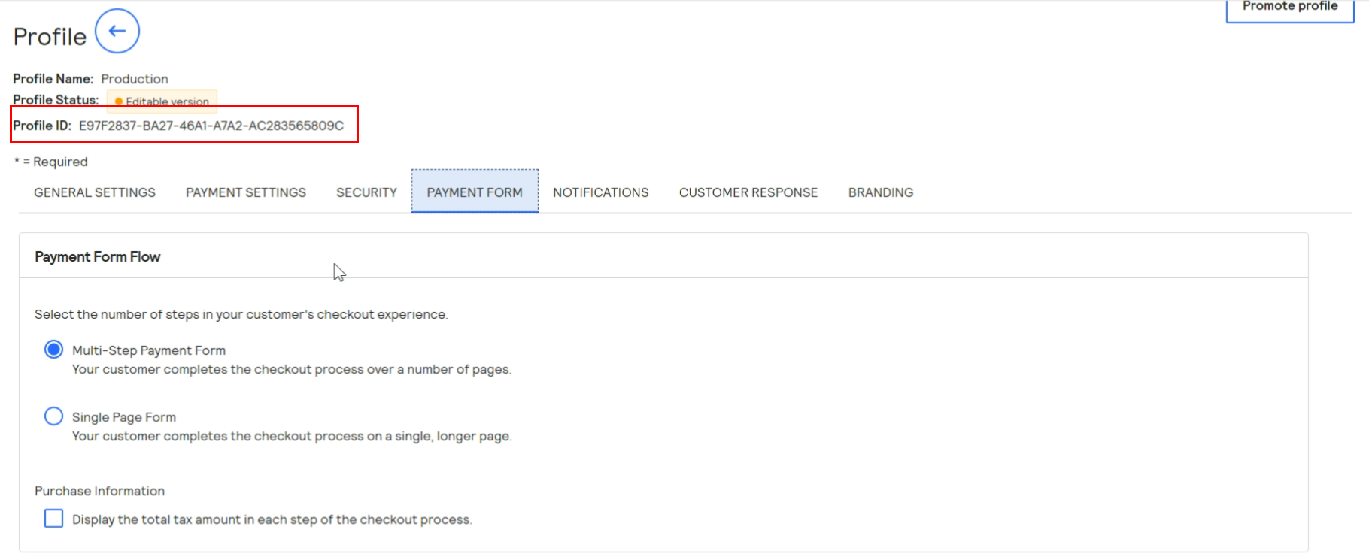Select the Multi-Step Payment Form radio button
Image resolution: width=1369 pixels, height=557 pixels.
(x=53, y=350)
